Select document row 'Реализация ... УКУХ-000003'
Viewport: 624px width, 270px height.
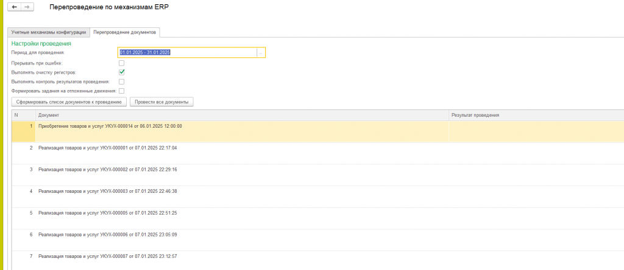(107, 191)
